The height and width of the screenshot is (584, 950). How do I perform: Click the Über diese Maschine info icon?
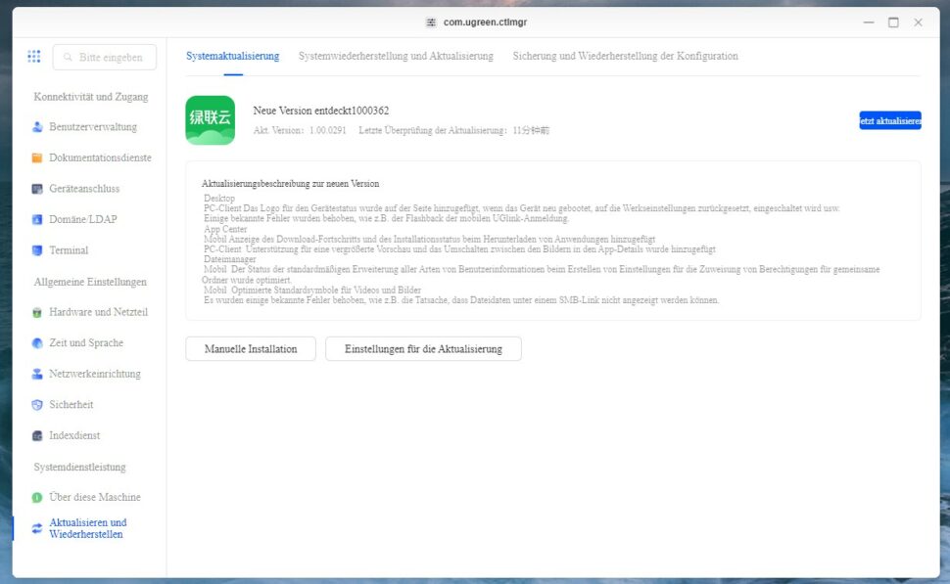tap(37, 498)
